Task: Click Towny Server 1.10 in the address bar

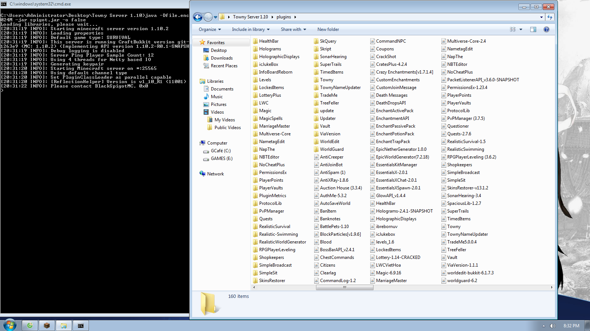Action: coord(250,17)
